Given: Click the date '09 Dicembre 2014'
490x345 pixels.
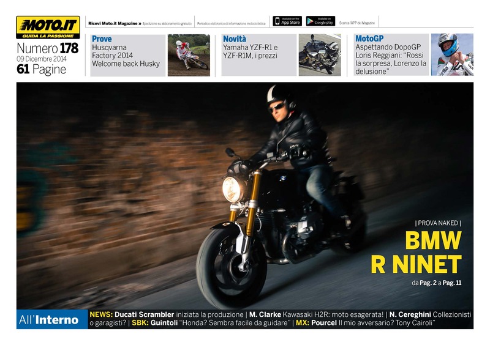Looking at the screenshot, I should [x=42, y=59].
